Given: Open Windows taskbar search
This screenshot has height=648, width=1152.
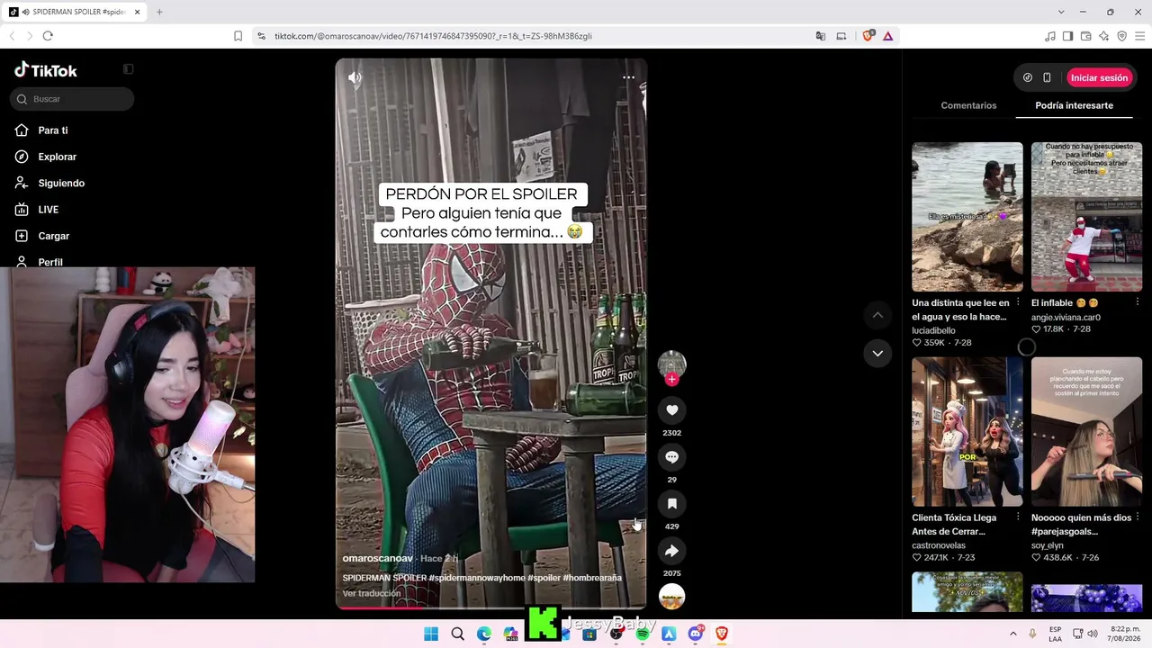Looking at the screenshot, I should tap(457, 634).
